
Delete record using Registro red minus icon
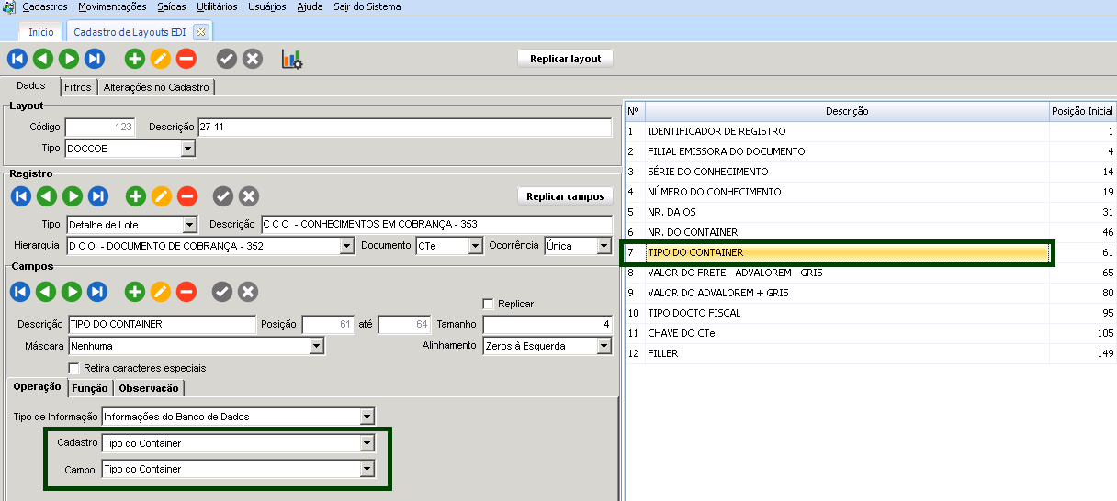pyautogui.click(x=187, y=196)
